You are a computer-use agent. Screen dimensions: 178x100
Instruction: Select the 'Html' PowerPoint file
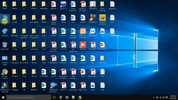(x=83, y=73)
